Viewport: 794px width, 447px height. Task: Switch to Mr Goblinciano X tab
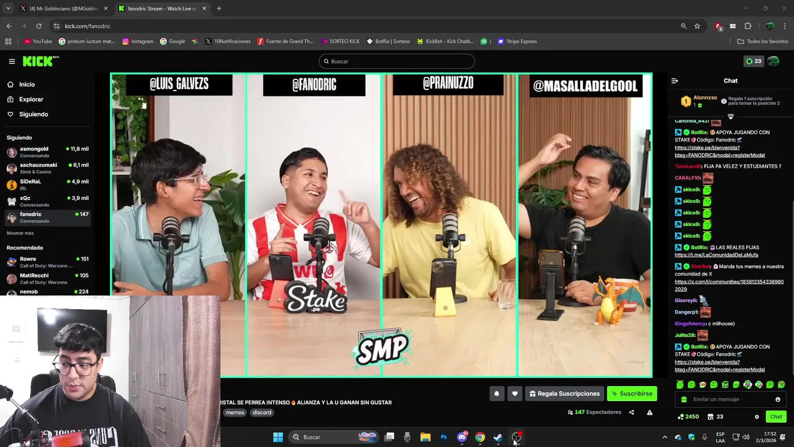(x=64, y=9)
